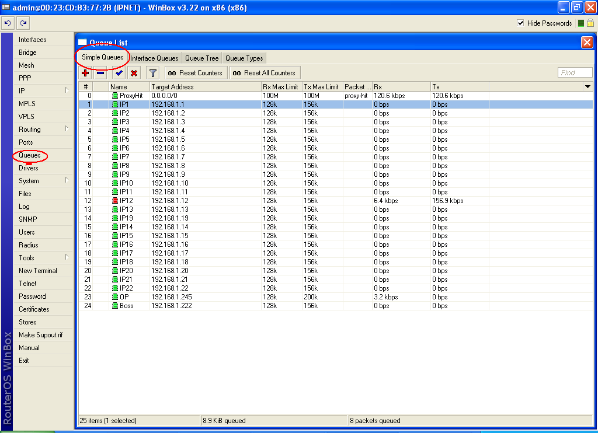Open the Mesh menu entry
The width and height of the screenshot is (598, 433).
(26, 65)
